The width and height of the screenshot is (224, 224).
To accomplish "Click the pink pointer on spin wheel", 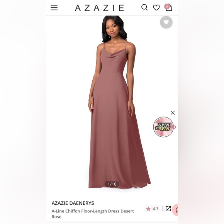I will [175, 127].
